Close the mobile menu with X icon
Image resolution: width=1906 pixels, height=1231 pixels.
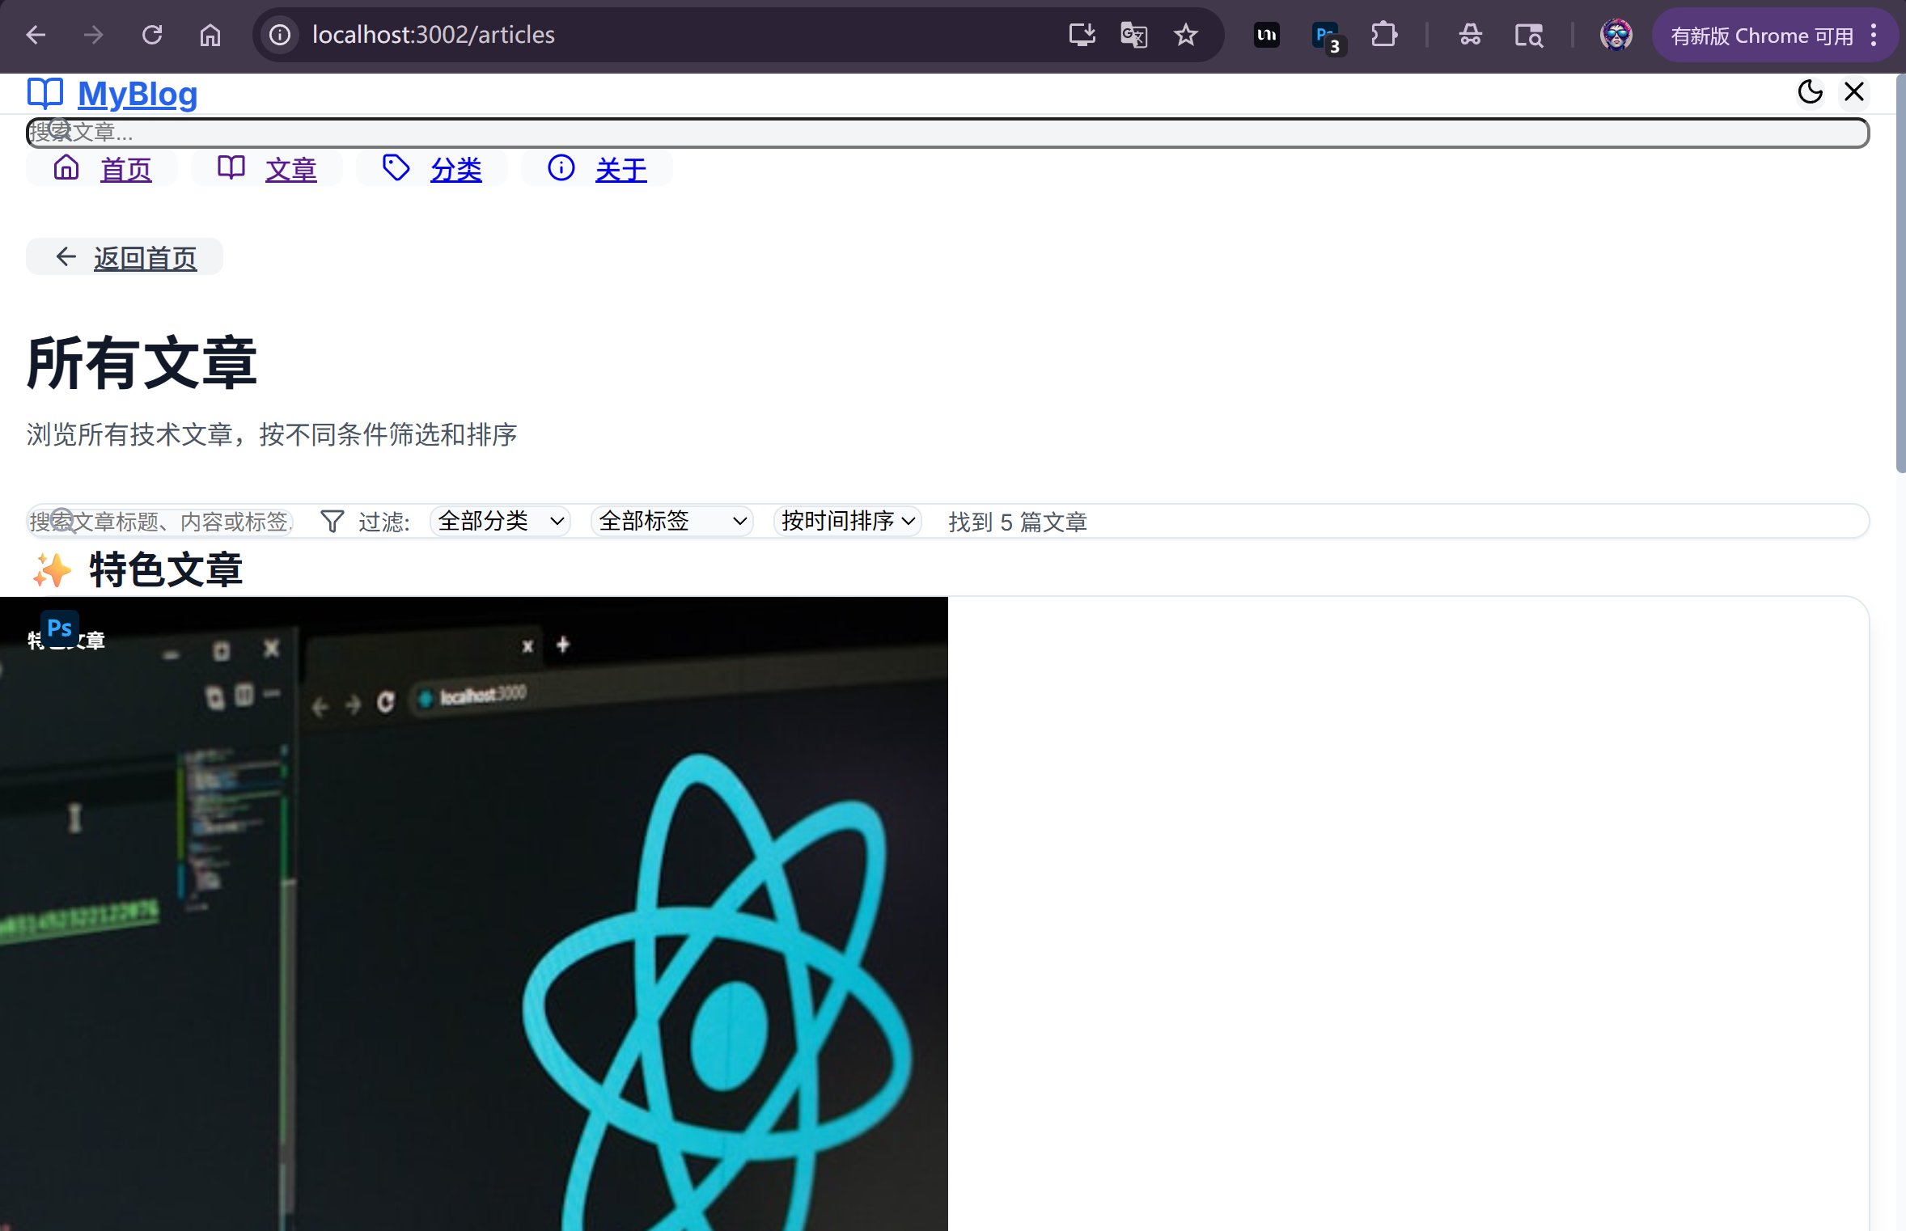1853,92
